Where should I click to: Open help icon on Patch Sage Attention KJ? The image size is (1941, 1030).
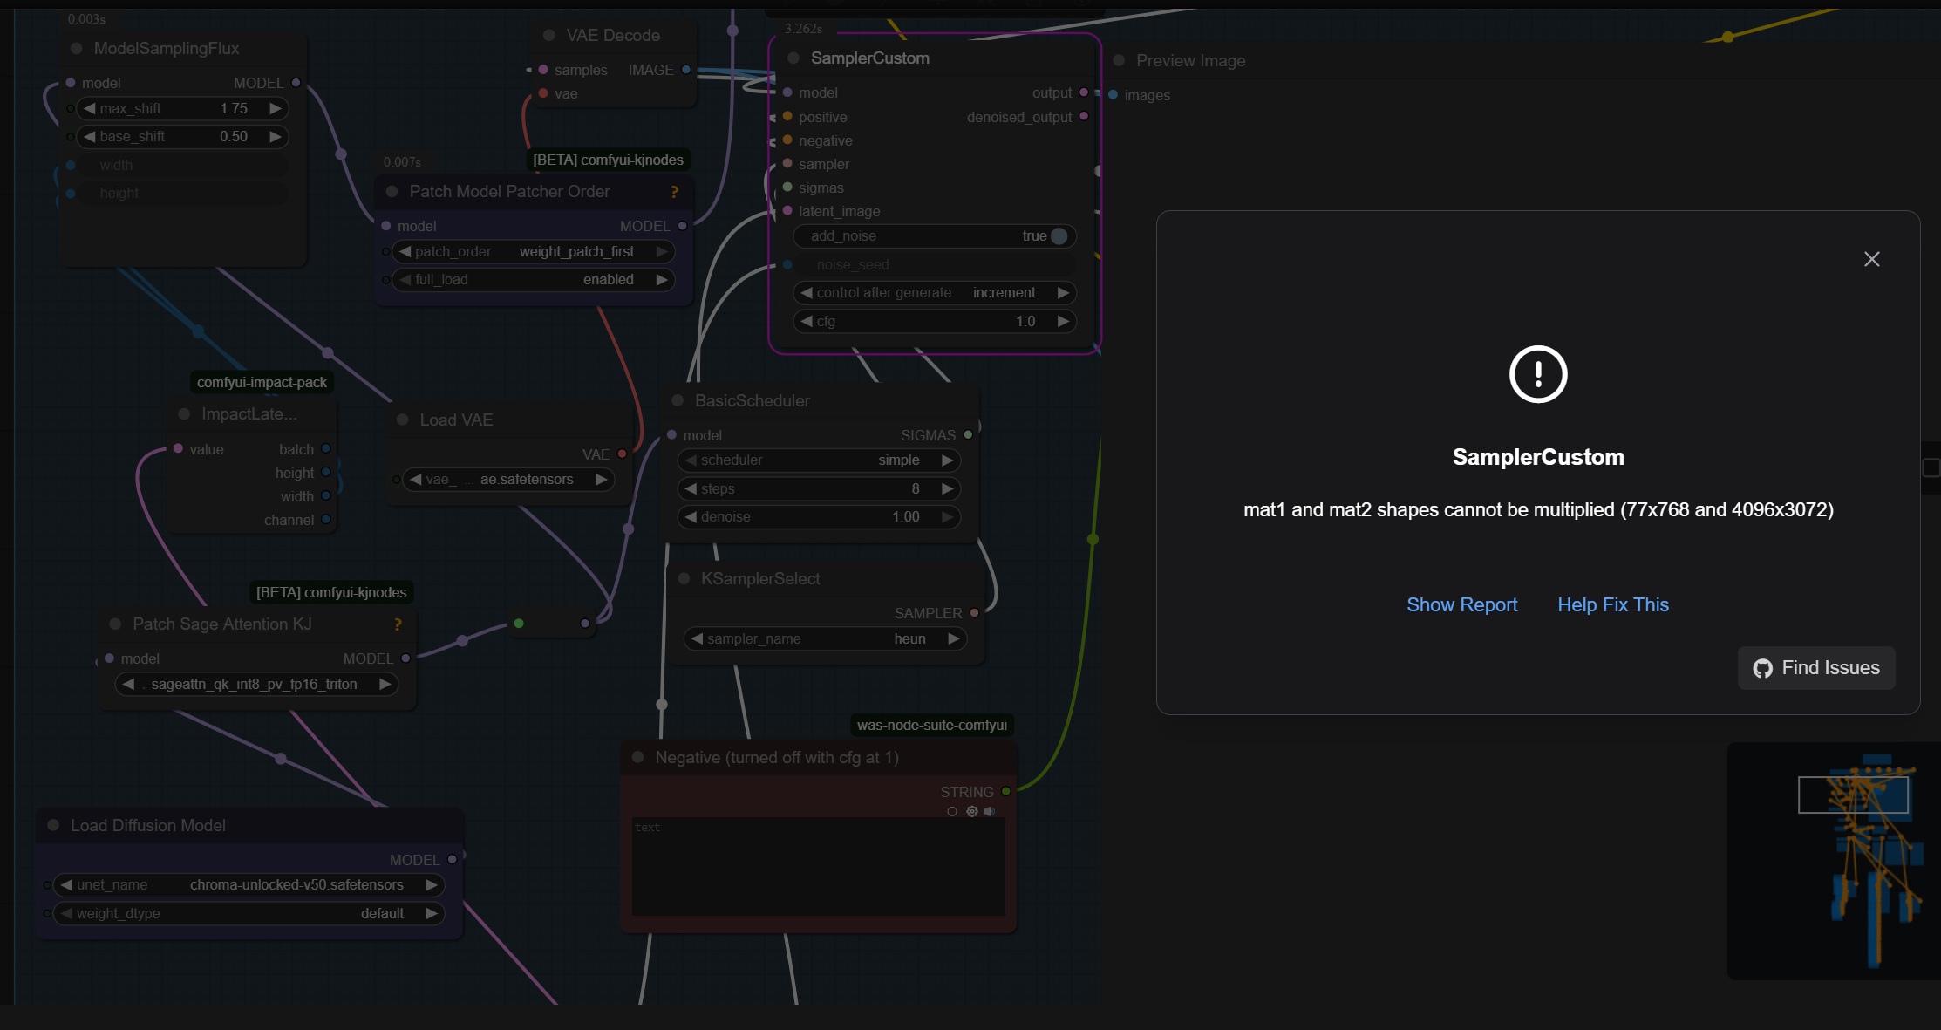pos(398,624)
